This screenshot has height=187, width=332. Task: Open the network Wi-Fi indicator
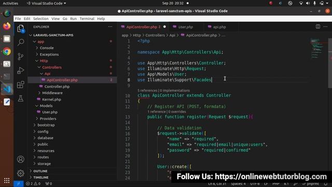[x=301, y=3]
